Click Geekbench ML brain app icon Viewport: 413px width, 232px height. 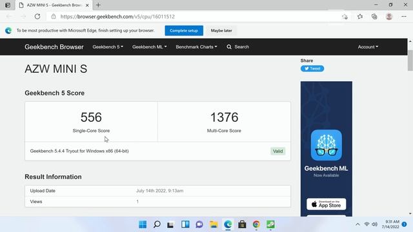[x=327, y=145]
